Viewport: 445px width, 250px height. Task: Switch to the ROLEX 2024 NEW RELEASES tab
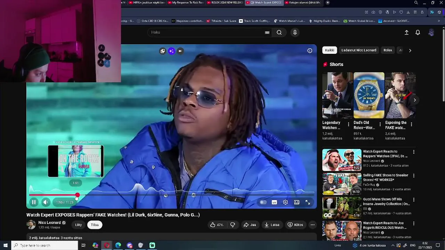225,2
